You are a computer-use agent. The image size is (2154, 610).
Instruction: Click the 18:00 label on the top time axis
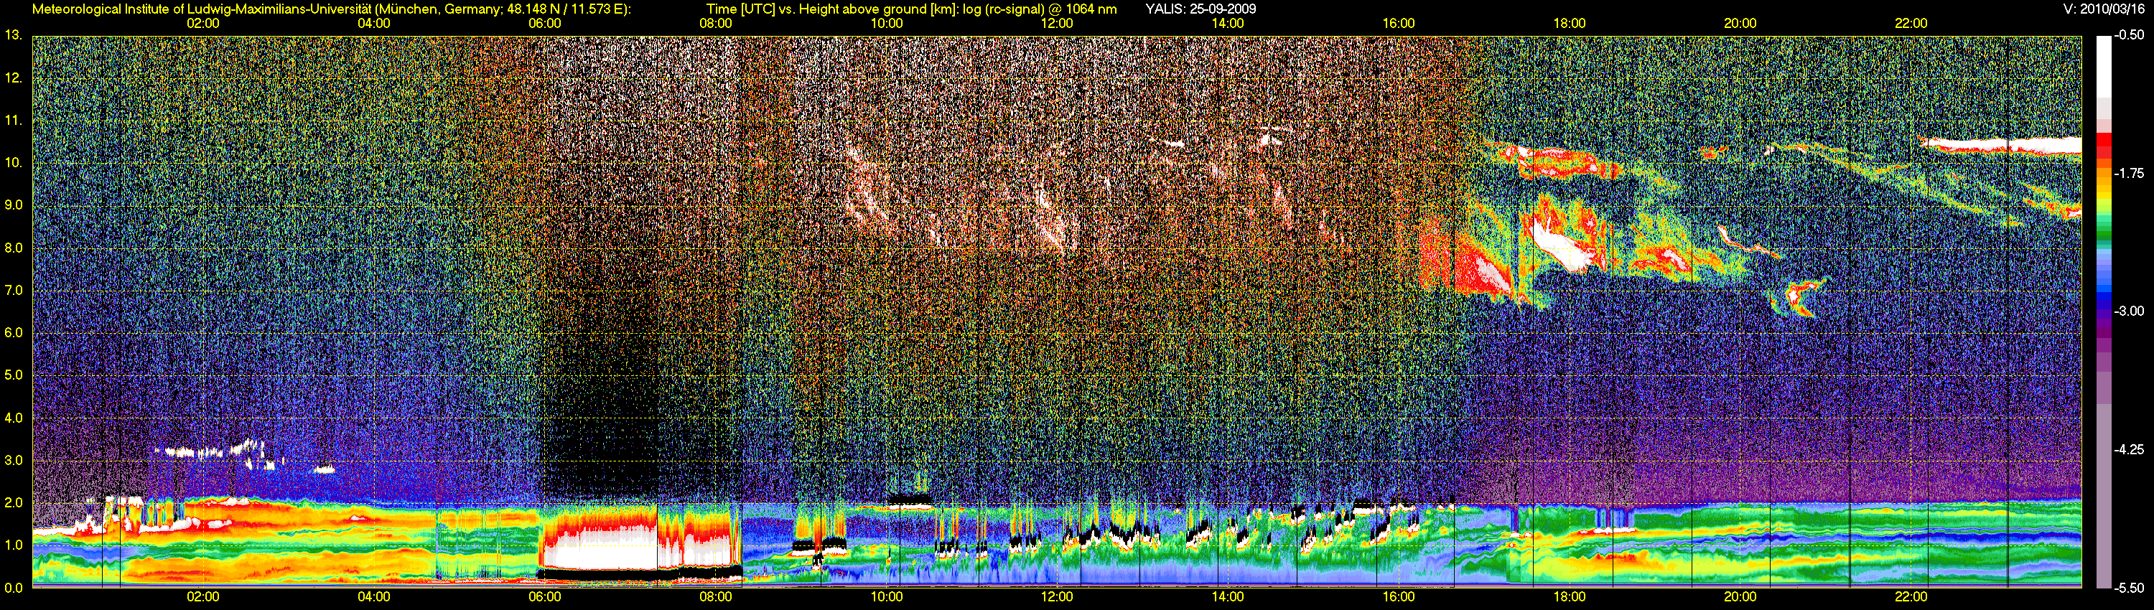click(x=1570, y=24)
